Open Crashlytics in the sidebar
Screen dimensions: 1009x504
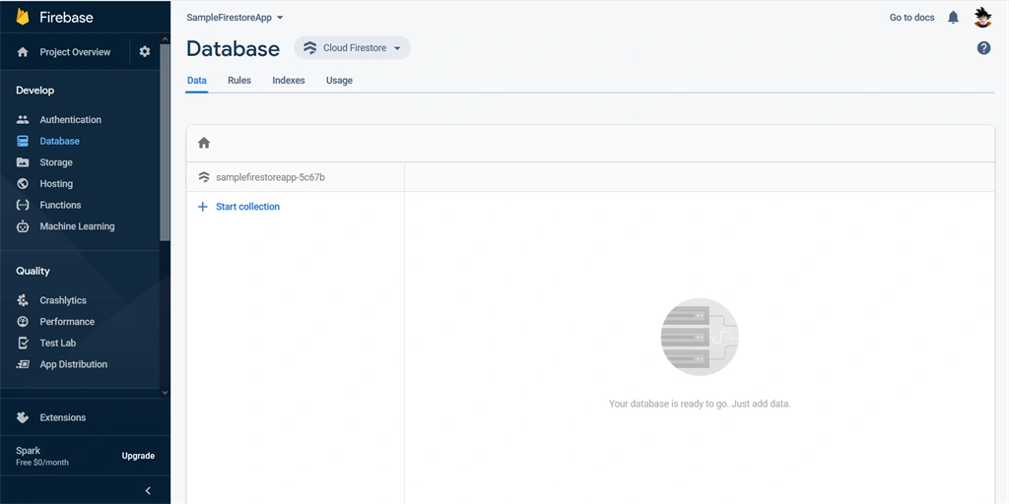(x=63, y=300)
